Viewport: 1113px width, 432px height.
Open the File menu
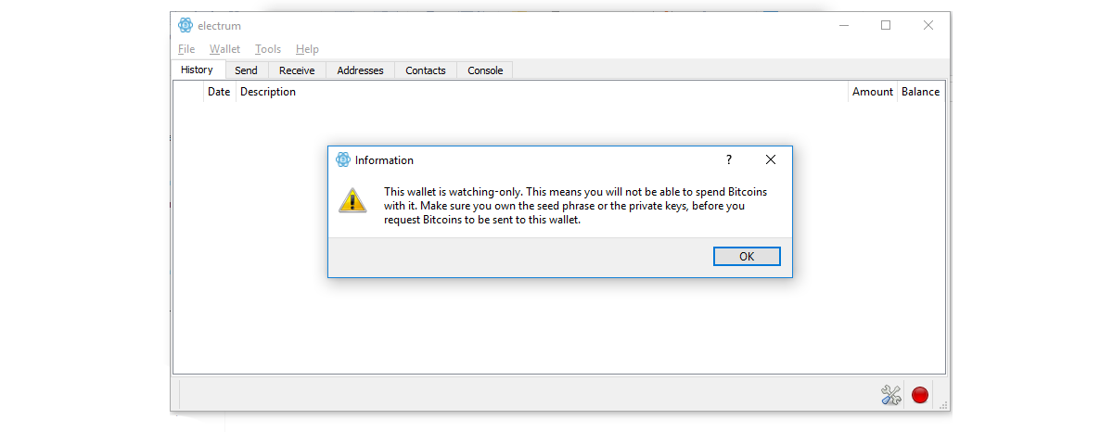186,49
